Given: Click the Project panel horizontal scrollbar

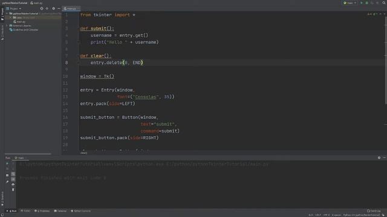Looking at the screenshot, I should tap(28, 154).
